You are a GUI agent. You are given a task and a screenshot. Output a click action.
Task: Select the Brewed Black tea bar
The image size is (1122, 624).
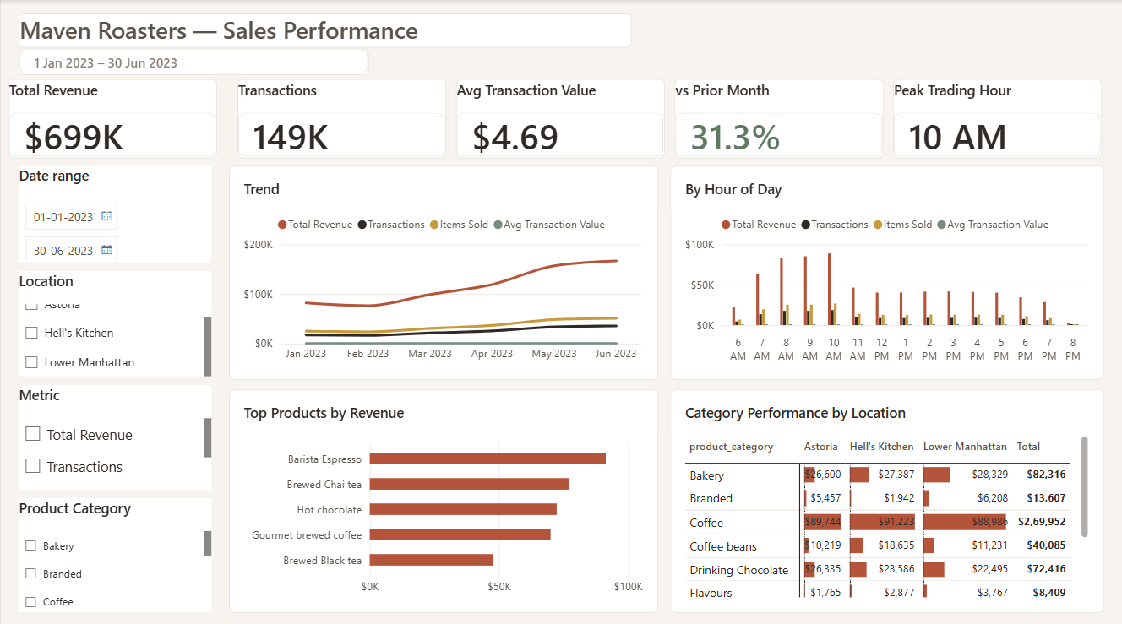click(432, 560)
